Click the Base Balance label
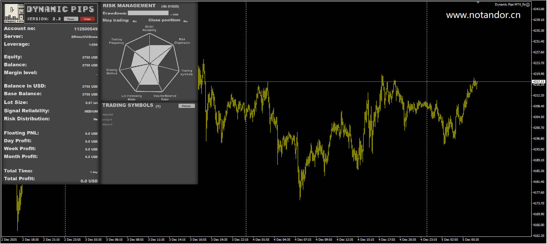 pyautogui.click(x=23, y=94)
